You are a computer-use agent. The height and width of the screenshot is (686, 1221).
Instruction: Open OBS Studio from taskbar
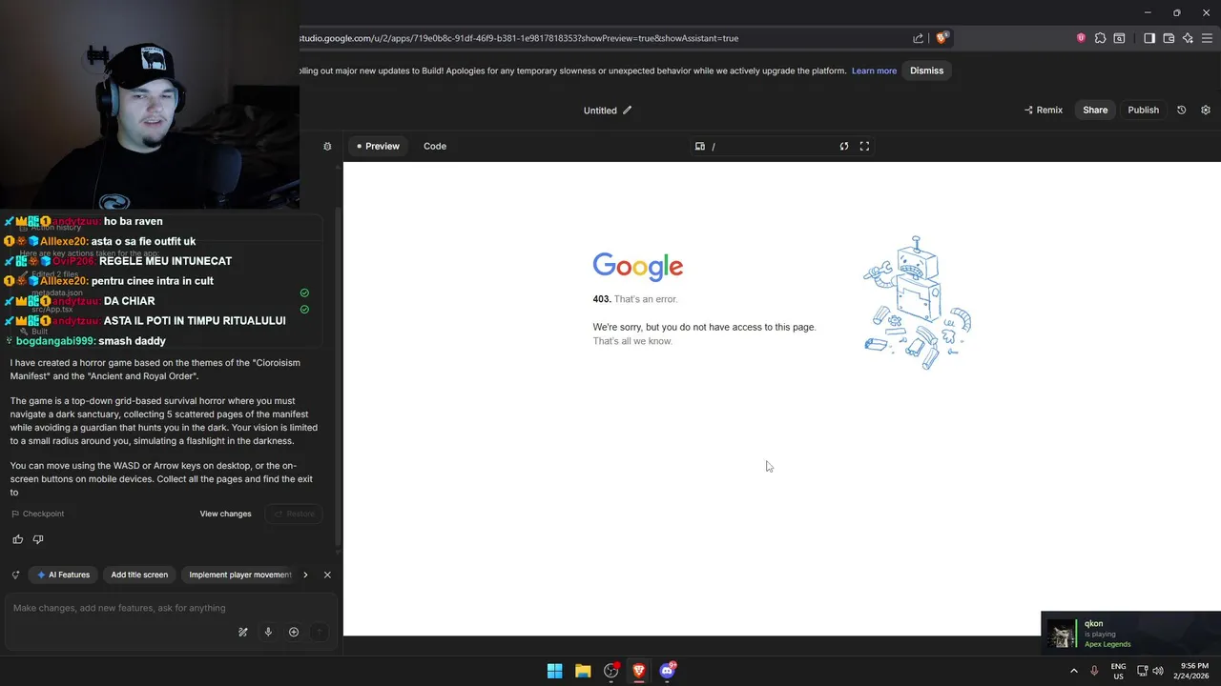point(611,671)
